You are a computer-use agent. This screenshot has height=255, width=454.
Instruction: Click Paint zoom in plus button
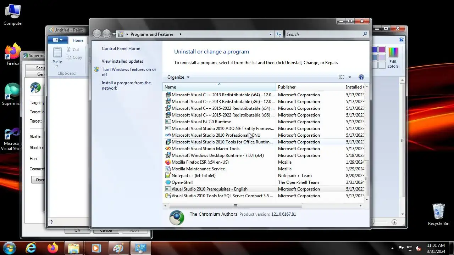(394, 222)
